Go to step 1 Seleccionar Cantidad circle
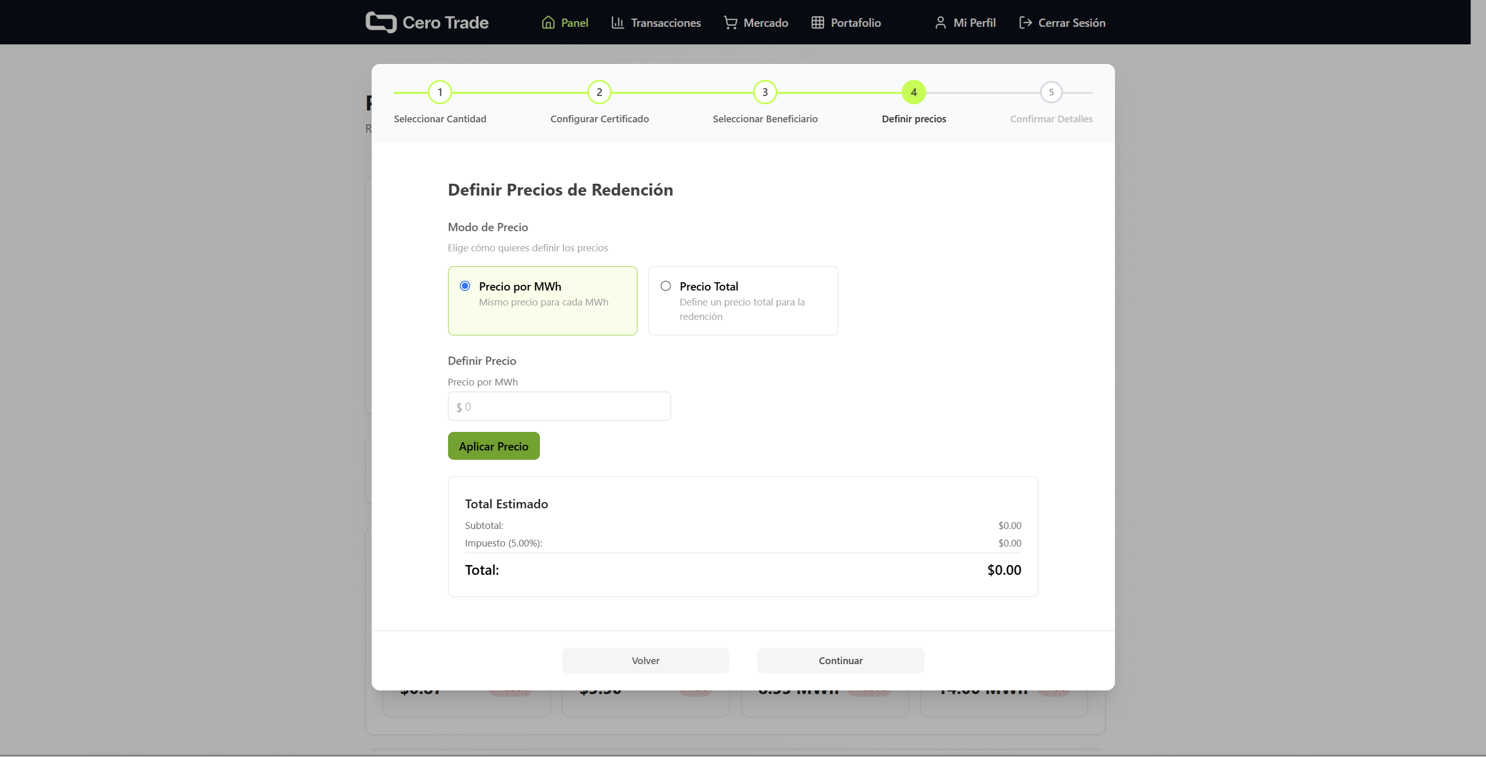Image resolution: width=1486 pixels, height=757 pixels. click(x=440, y=92)
